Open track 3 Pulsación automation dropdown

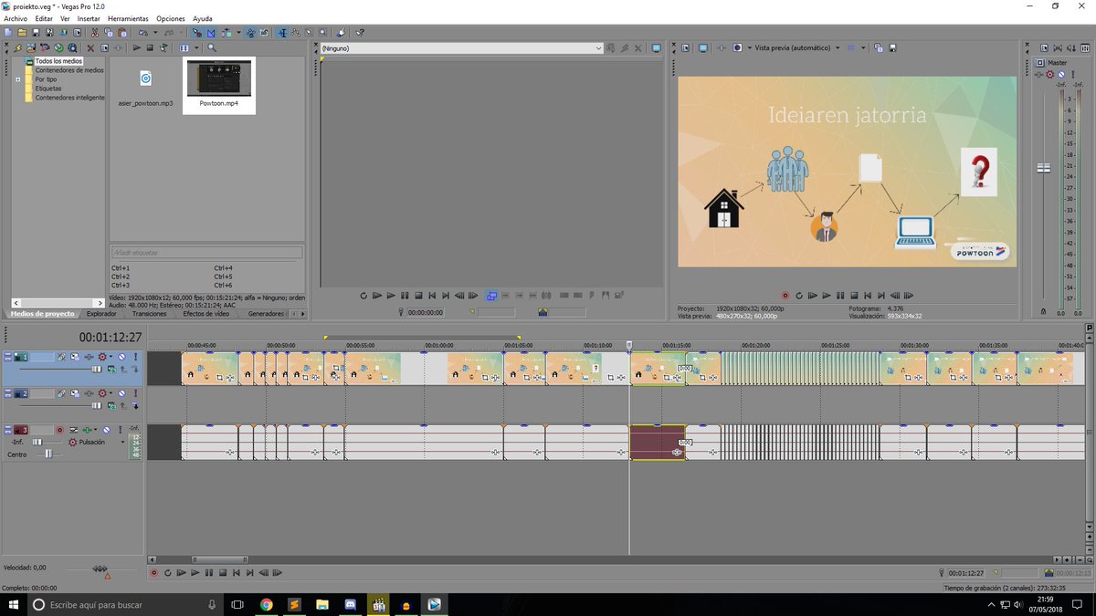pos(122,443)
